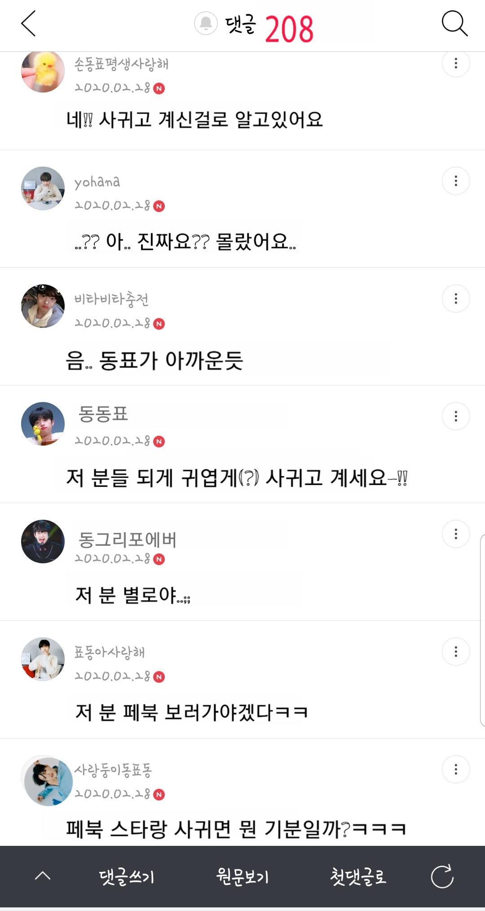Jump to 첫댓글로
The height and width of the screenshot is (911, 485).
pos(358,876)
